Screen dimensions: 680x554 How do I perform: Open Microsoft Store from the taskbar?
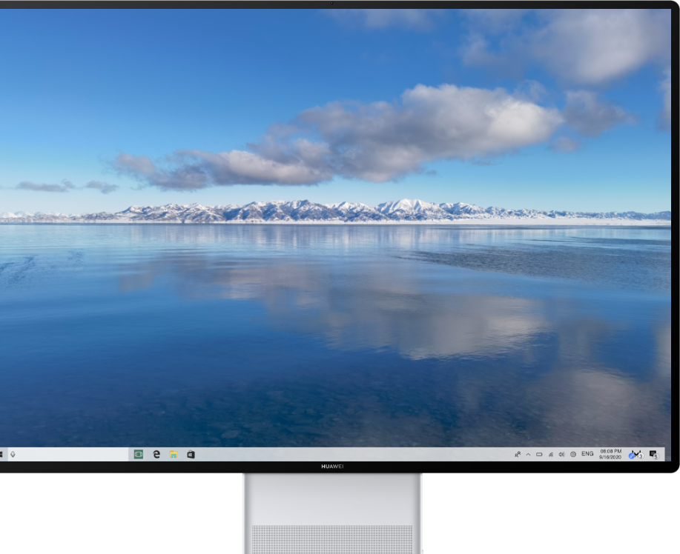coord(191,454)
